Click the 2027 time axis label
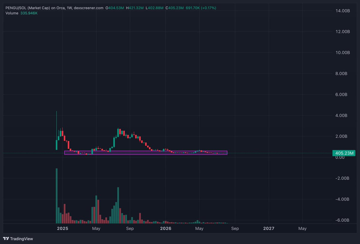 [268, 229]
